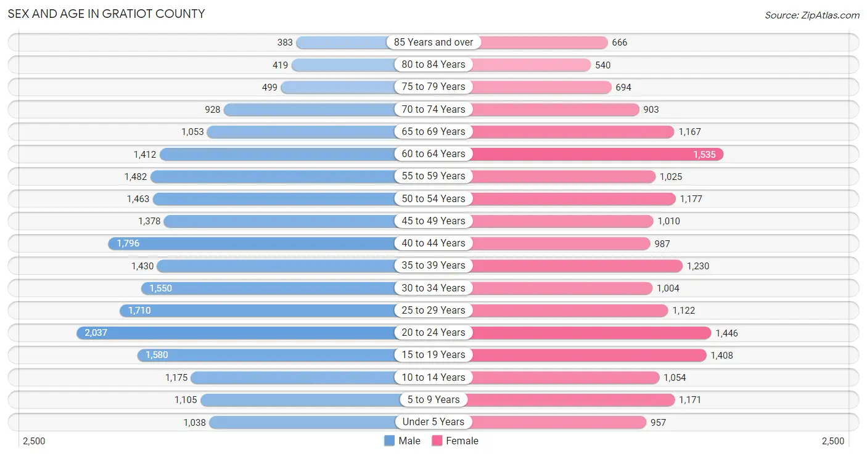Click the 25 to 29 Years label
The image size is (867, 456).
point(434,310)
